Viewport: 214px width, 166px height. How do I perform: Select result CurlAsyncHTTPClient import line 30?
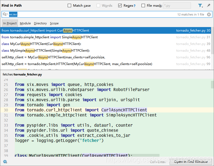tap(106, 30)
